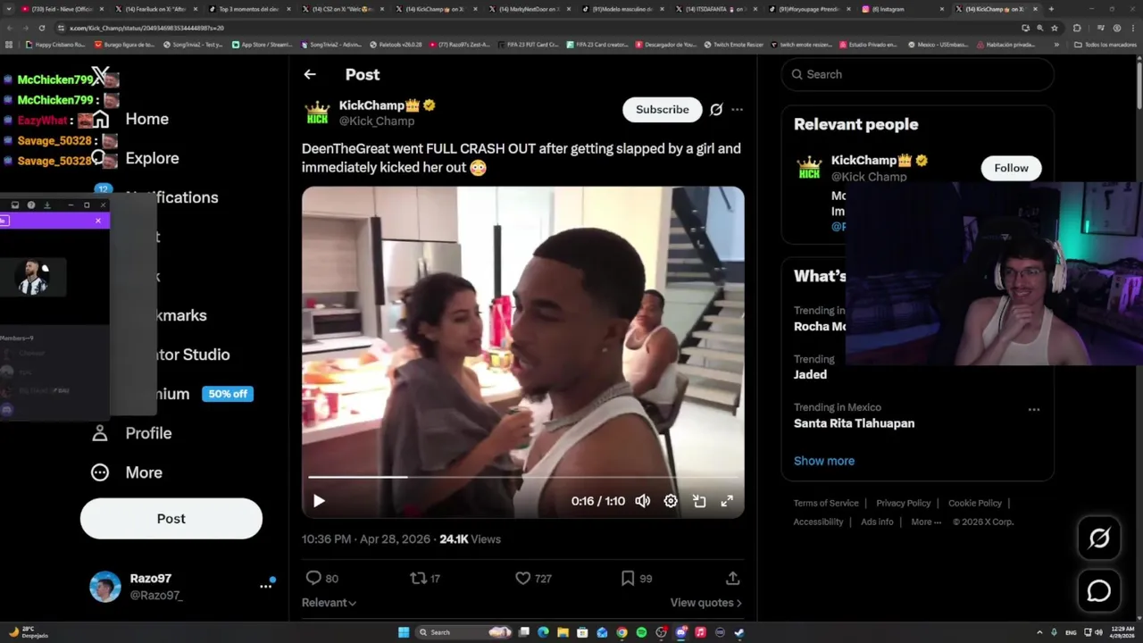Open the Jaded trending topic
Screen dimensions: 1143x643
(810, 374)
